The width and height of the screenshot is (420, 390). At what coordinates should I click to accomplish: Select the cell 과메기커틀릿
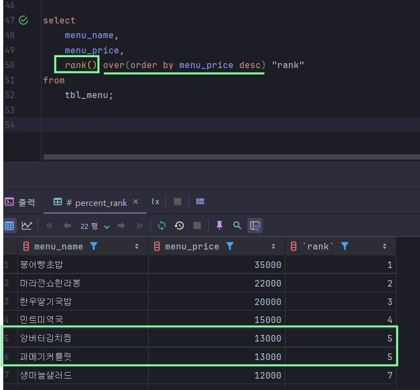[x=83, y=357]
